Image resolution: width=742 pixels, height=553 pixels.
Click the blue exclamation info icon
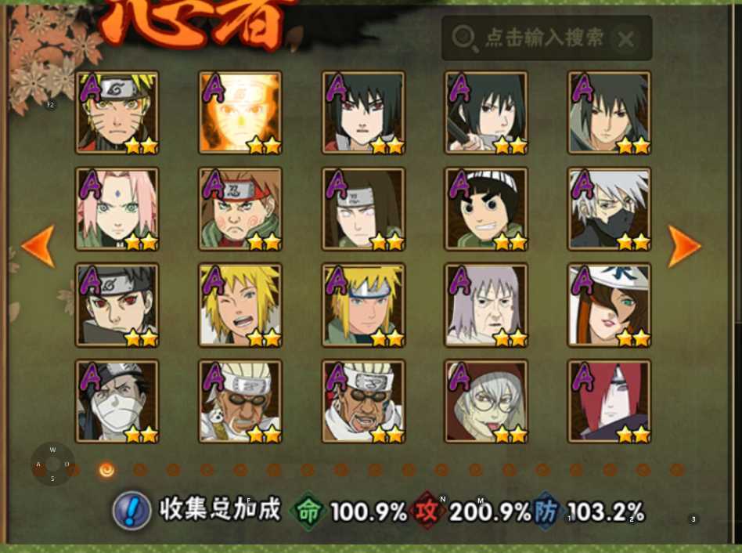(131, 511)
